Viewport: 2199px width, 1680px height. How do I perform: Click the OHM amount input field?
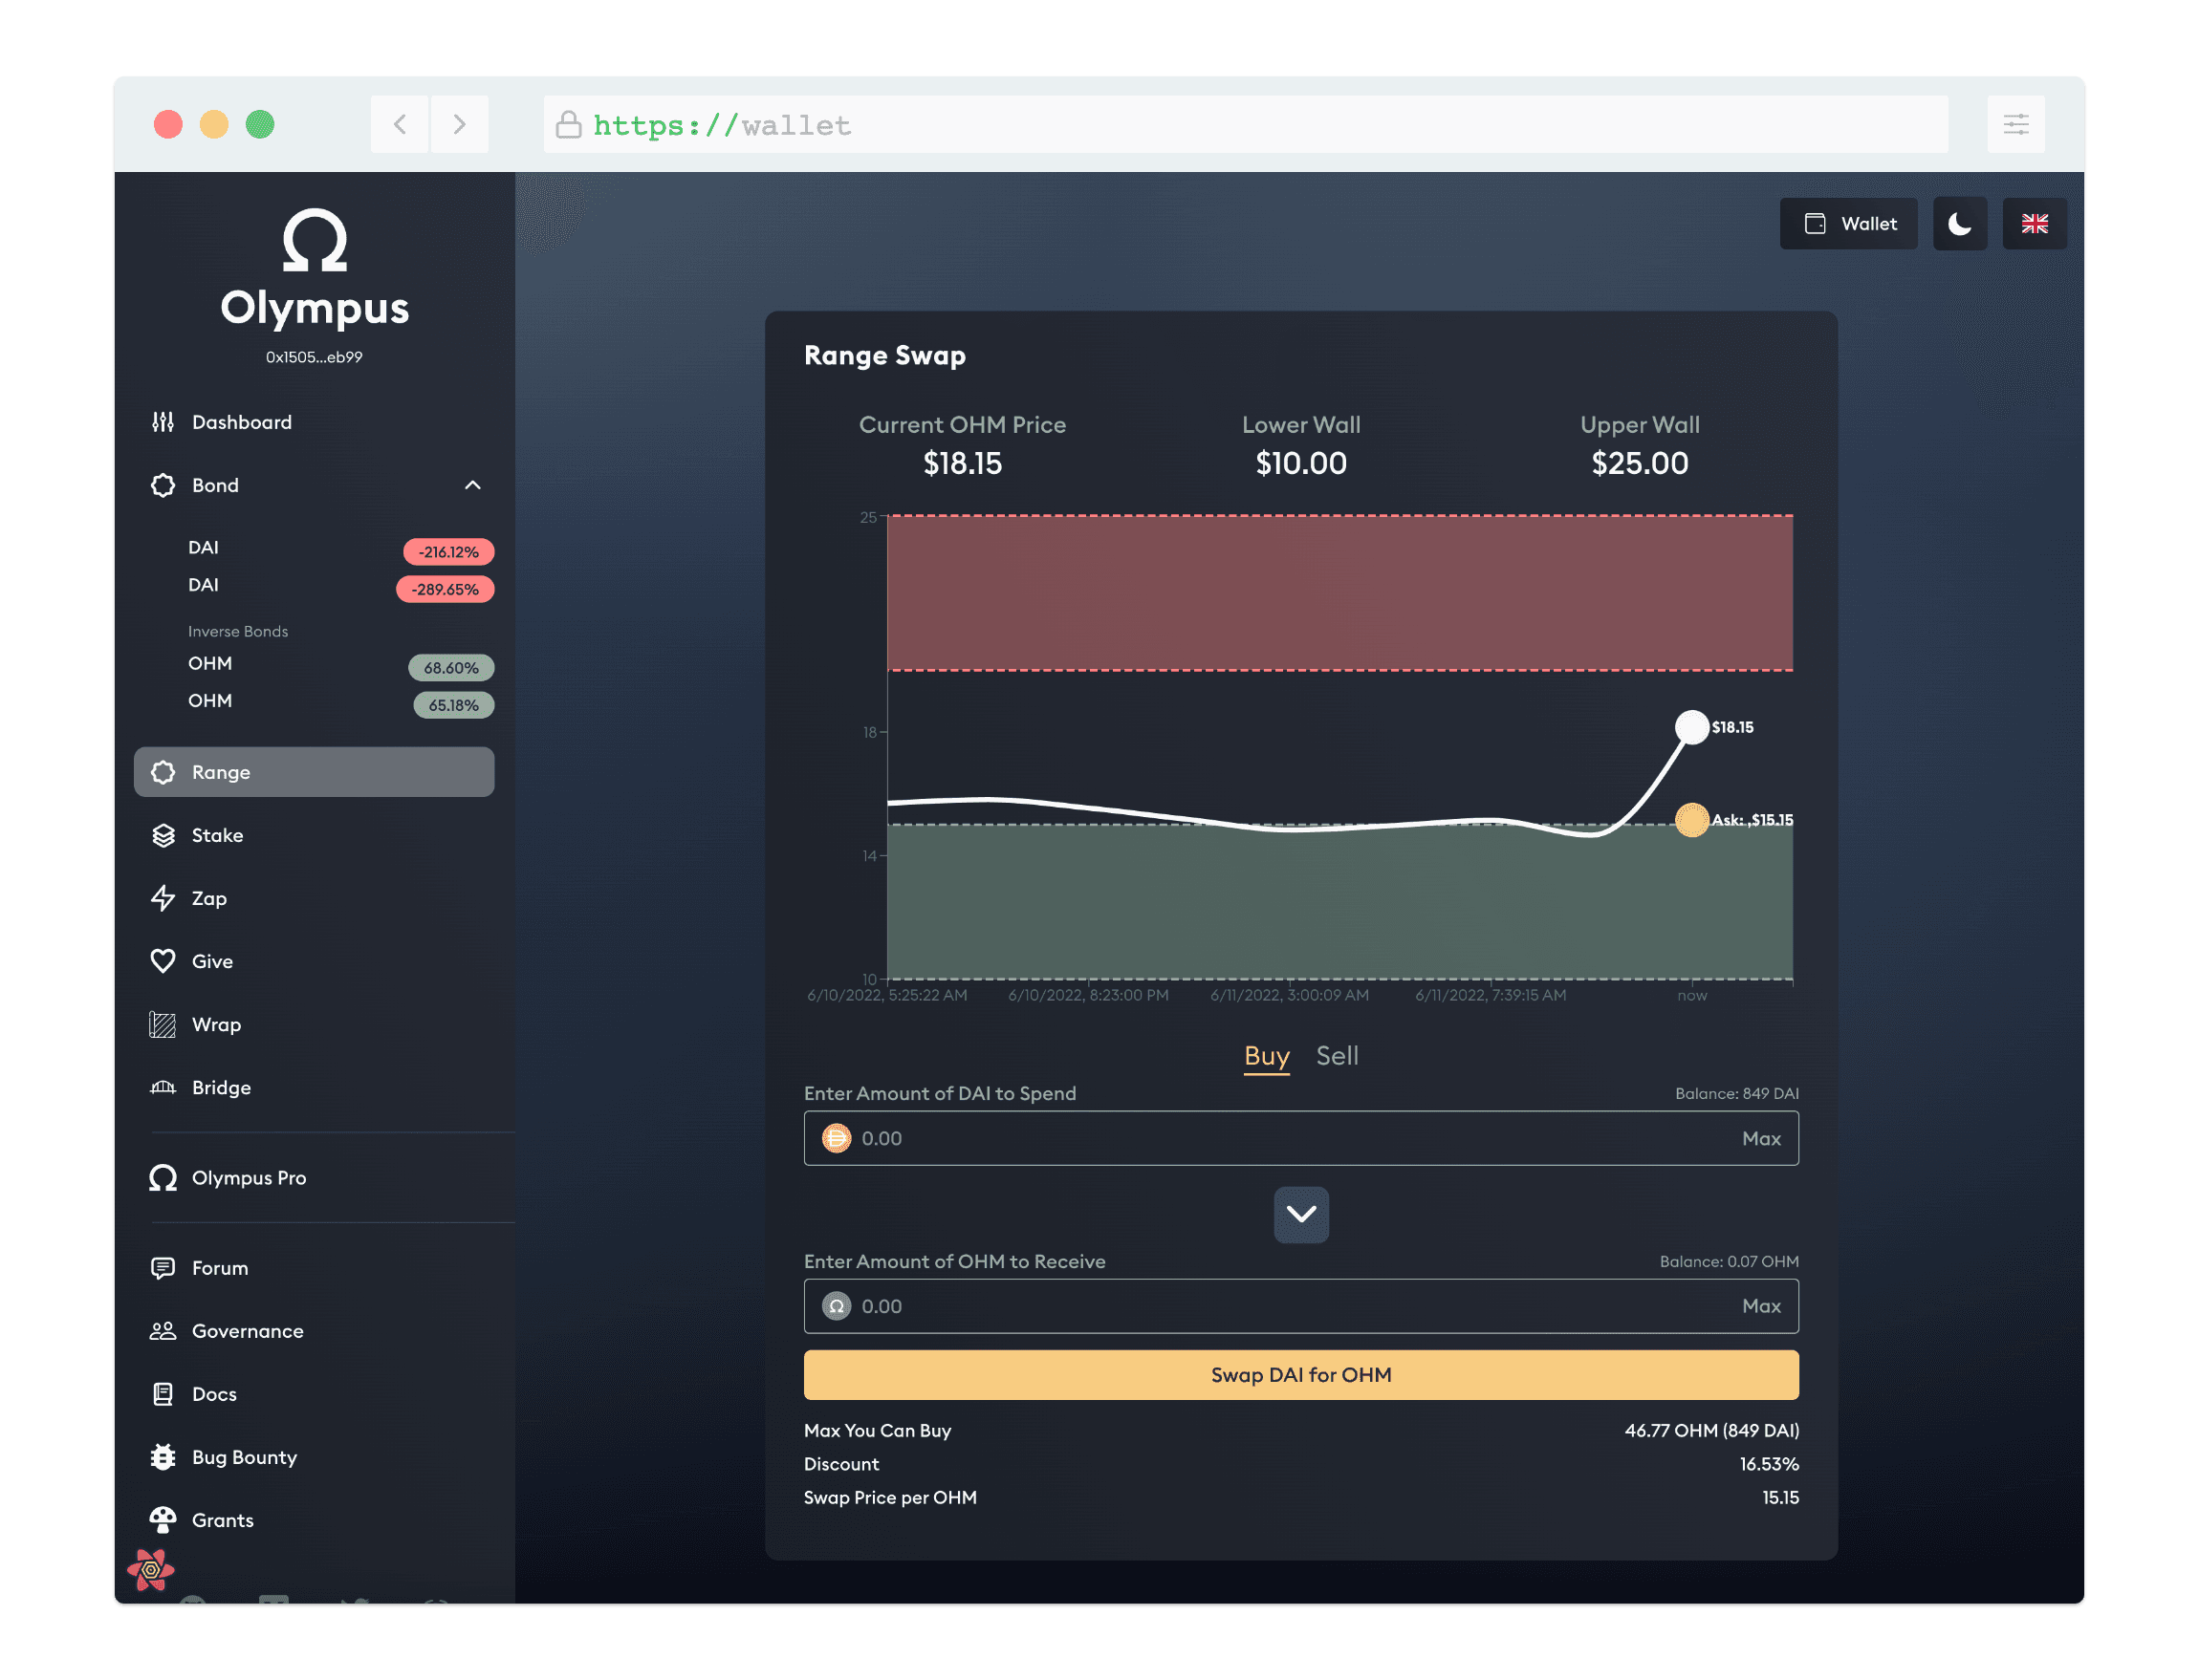tap(1300, 1306)
